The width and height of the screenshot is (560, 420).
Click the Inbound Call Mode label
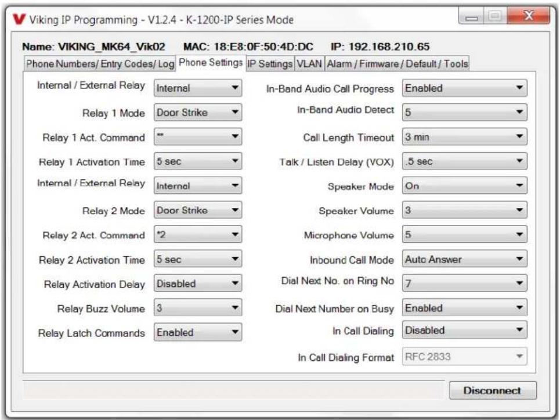[352, 260]
